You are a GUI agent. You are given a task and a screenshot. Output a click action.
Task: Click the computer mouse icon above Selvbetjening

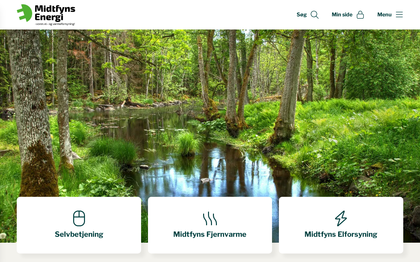click(79, 218)
